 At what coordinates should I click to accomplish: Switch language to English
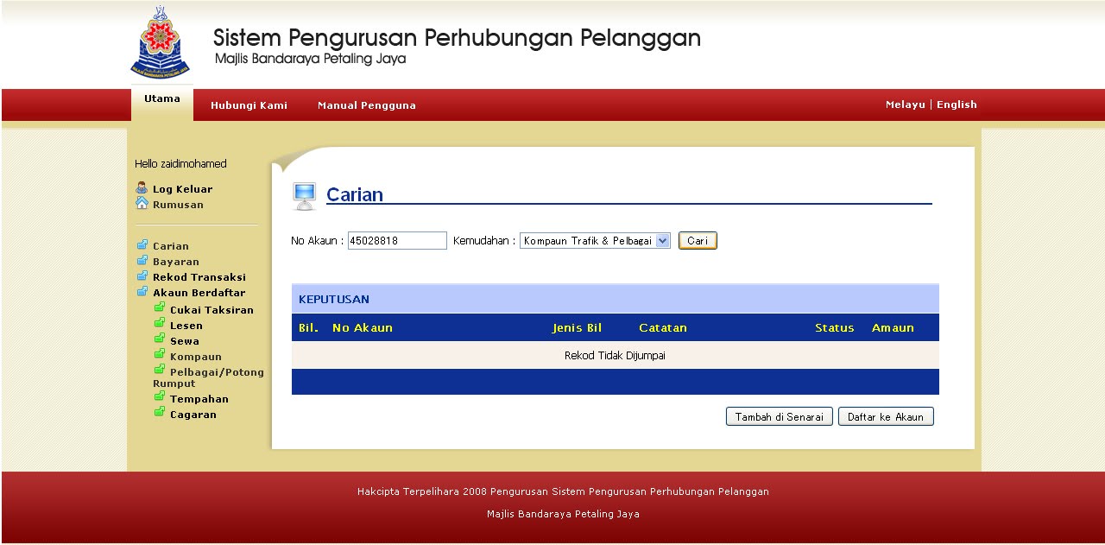(x=957, y=105)
